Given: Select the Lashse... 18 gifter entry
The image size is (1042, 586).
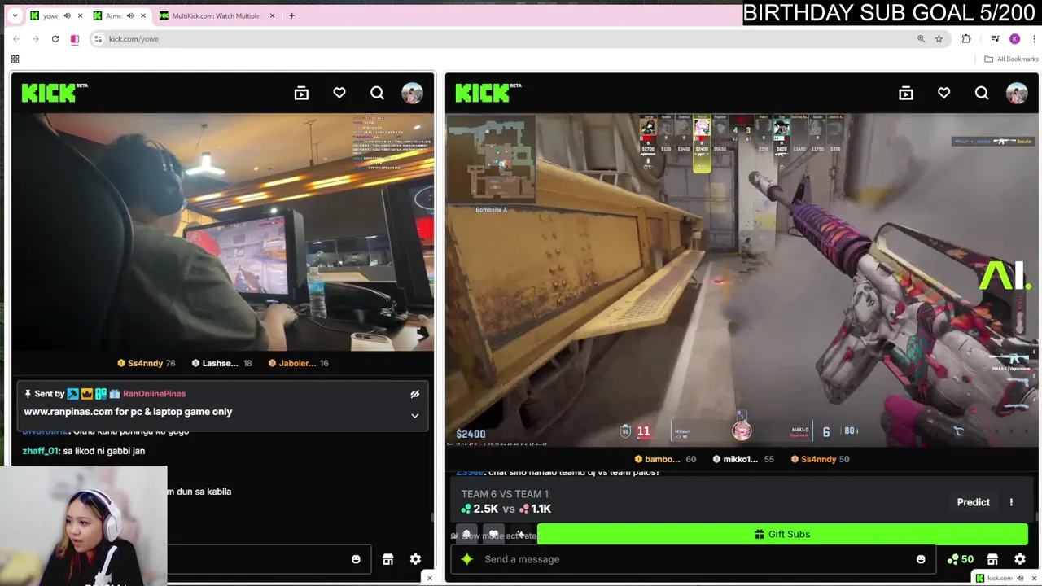Looking at the screenshot, I should pos(221,363).
